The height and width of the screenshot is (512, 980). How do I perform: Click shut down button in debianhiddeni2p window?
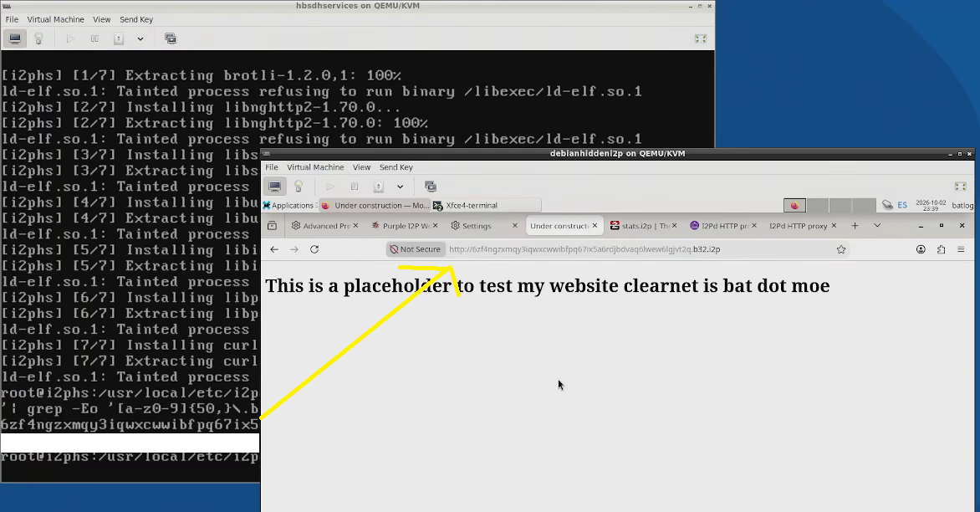tap(378, 187)
